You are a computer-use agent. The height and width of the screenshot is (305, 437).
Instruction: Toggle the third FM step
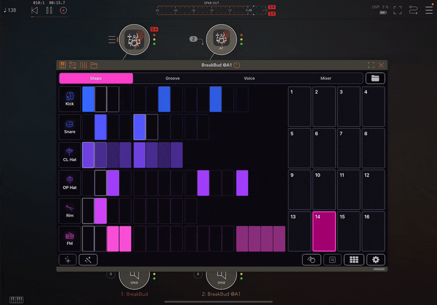tap(113, 239)
